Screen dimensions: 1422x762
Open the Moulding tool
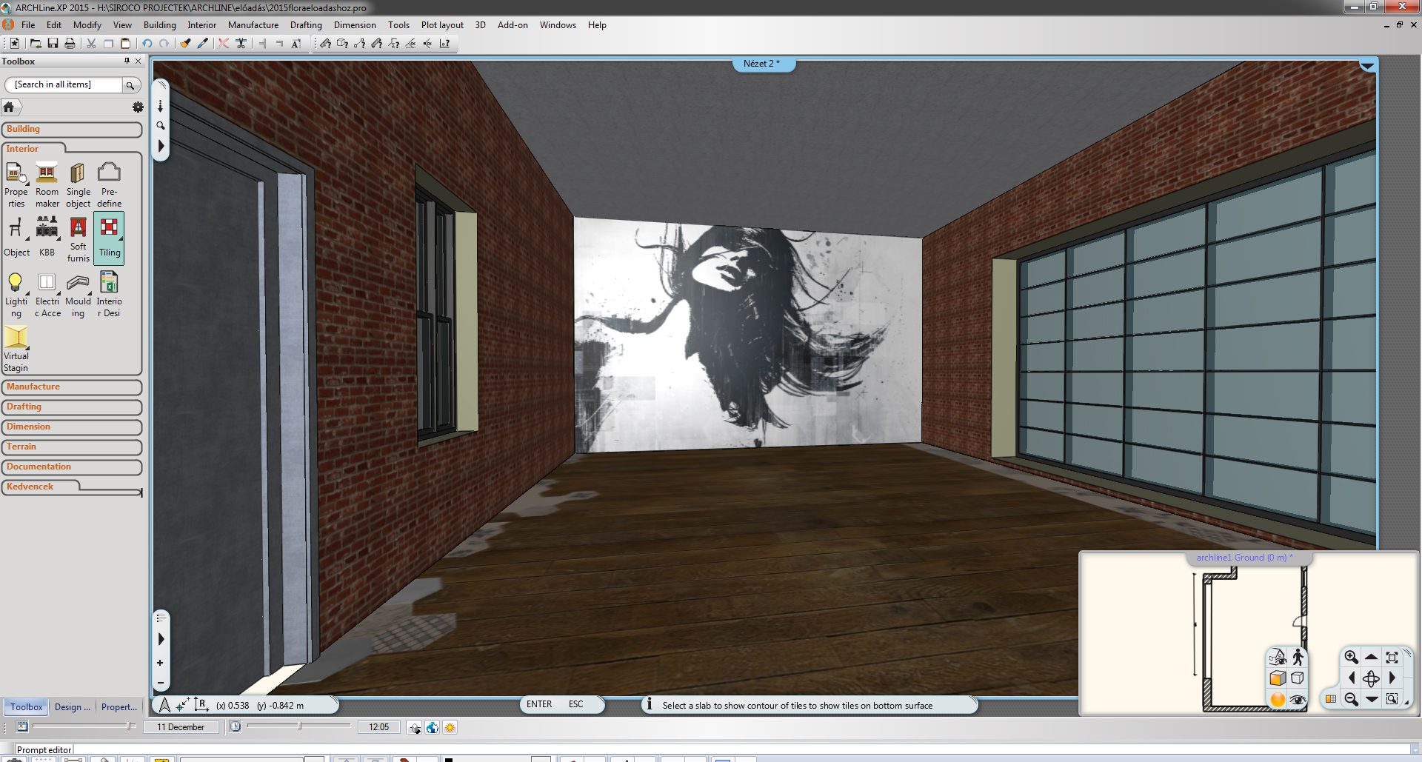(78, 295)
